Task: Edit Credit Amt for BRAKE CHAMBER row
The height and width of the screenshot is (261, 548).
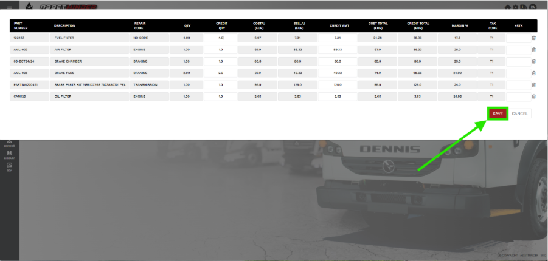Action: [x=338, y=61]
